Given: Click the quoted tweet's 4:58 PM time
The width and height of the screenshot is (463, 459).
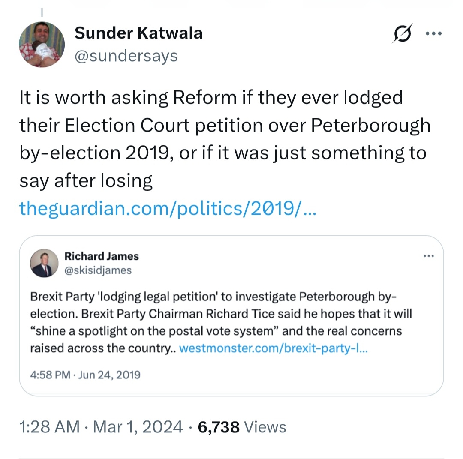Looking at the screenshot, I should pyautogui.click(x=50, y=375).
